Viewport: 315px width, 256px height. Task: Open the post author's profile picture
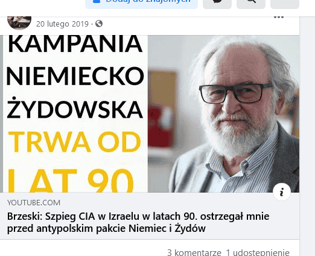(x=19, y=22)
